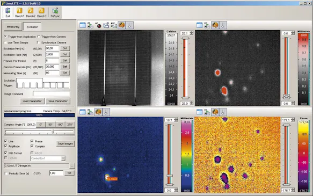Switch to the Measuring tab
Image resolution: width=313 pixels, height=196 pixels.
13,27
